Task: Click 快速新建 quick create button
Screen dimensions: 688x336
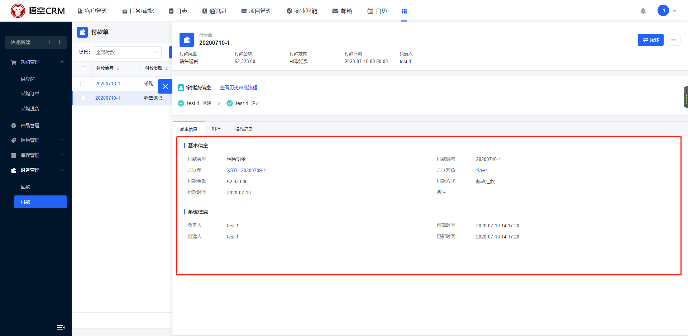Action: [x=36, y=42]
